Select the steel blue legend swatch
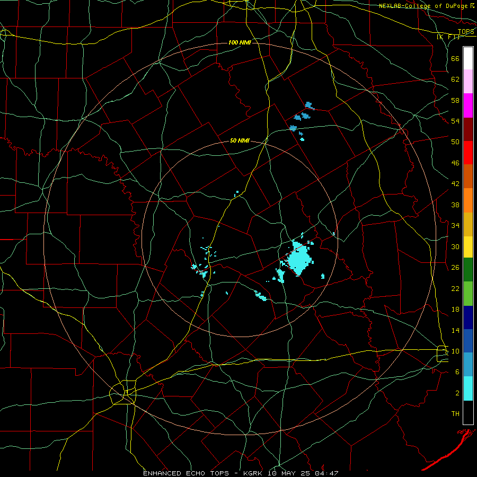This screenshot has width=477, height=477. 468,365
